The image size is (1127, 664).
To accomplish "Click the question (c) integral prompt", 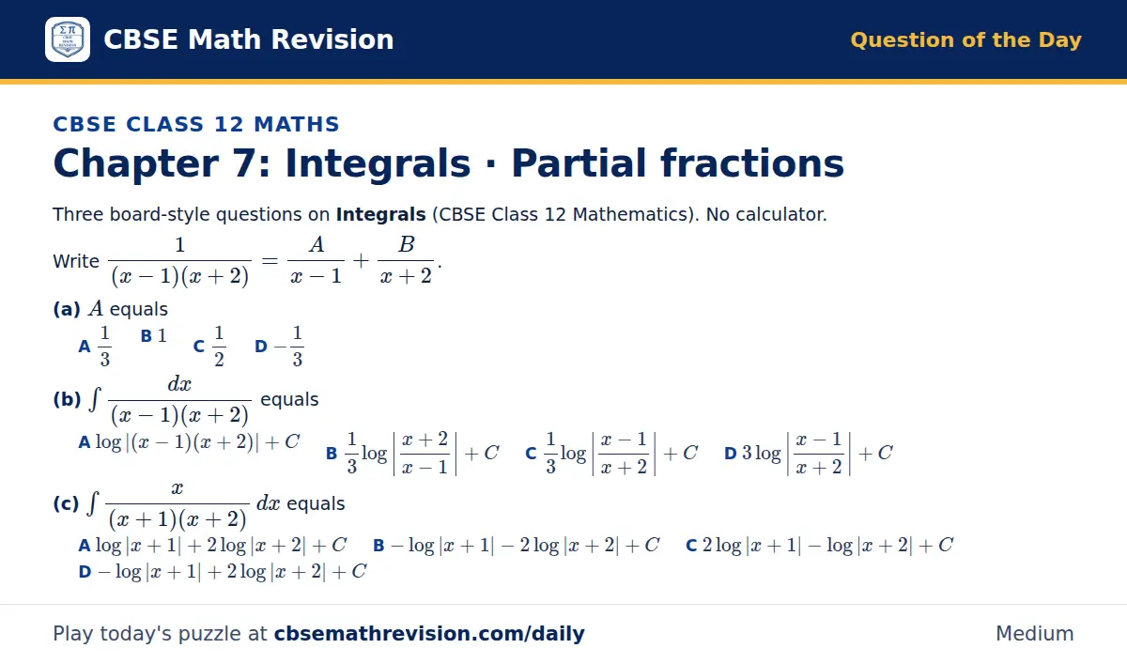I will (199, 503).
